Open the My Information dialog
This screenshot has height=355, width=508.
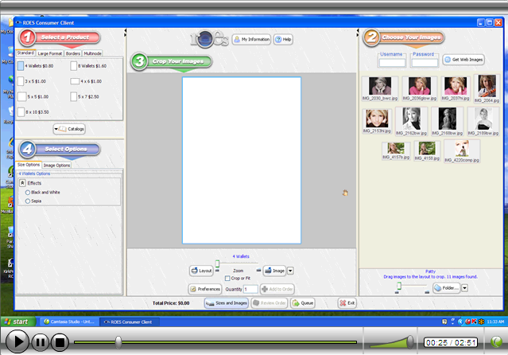(251, 39)
